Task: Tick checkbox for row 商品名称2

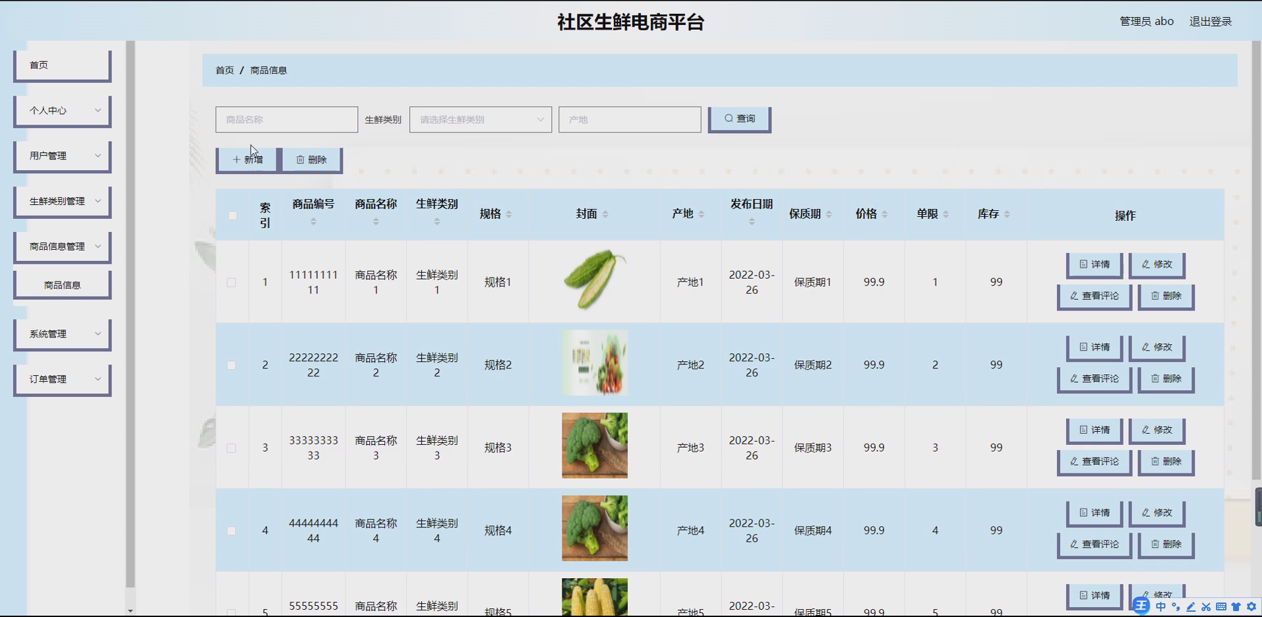Action: pos(231,365)
